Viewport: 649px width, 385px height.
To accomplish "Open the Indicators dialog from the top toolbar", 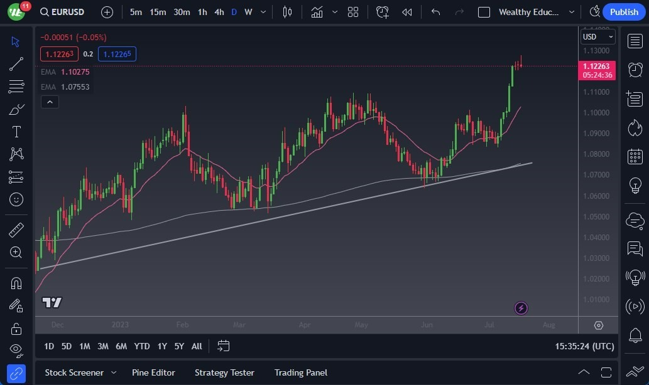I will pos(317,11).
